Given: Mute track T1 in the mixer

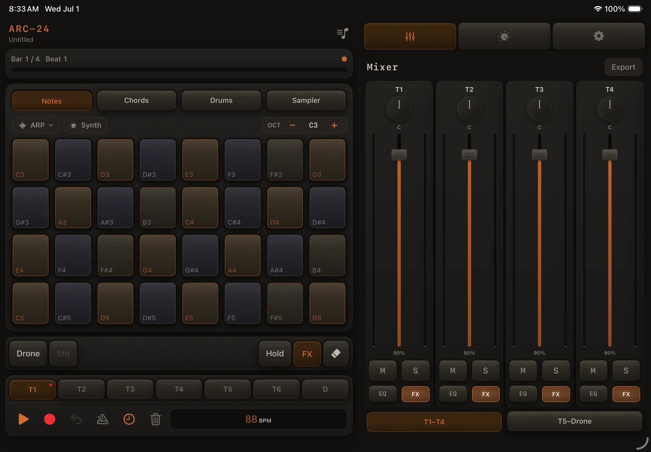Looking at the screenshot, I should [x=382, y=370].
